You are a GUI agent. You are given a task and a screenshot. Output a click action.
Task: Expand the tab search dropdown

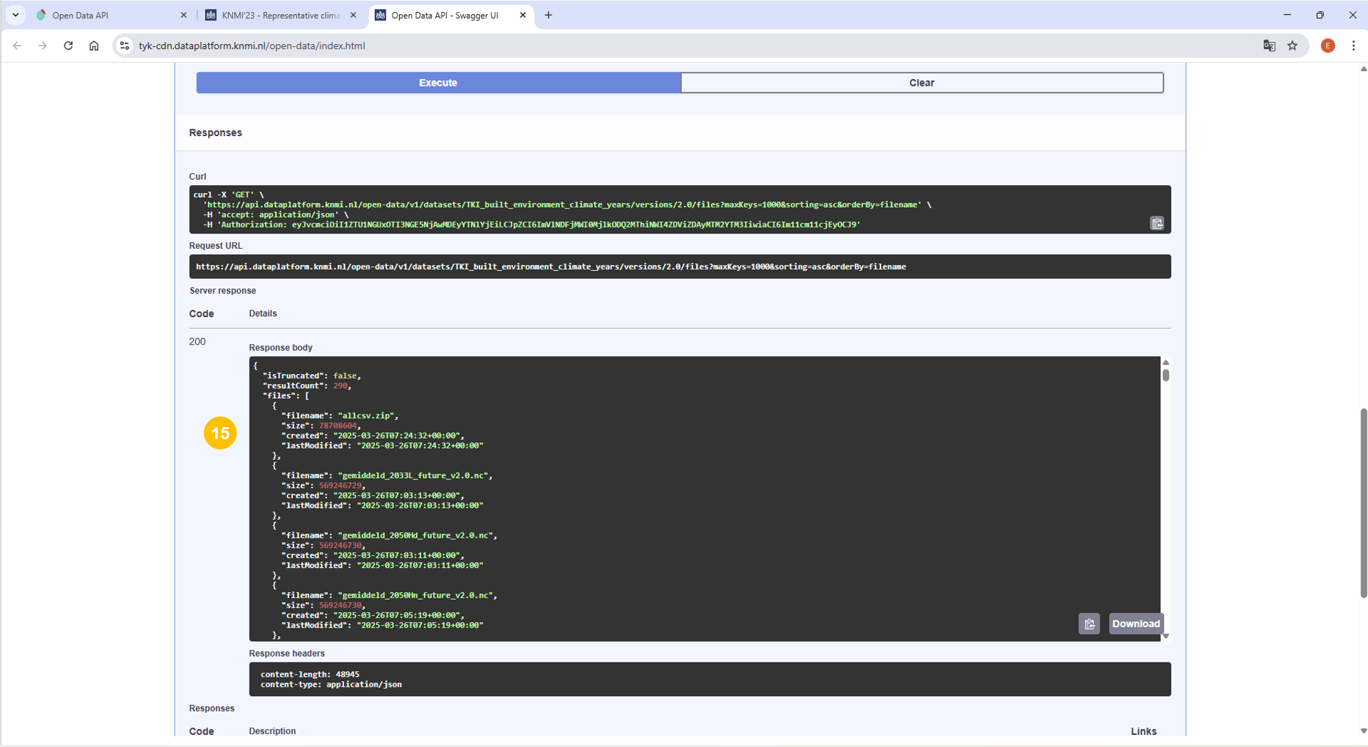pyautogui.click(x=15, y=15)
